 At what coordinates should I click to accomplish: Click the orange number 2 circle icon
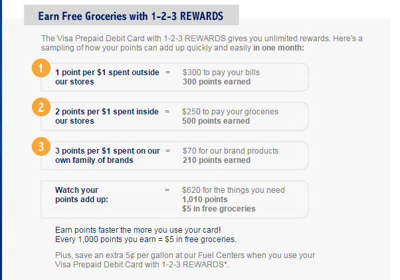(41, 107)
